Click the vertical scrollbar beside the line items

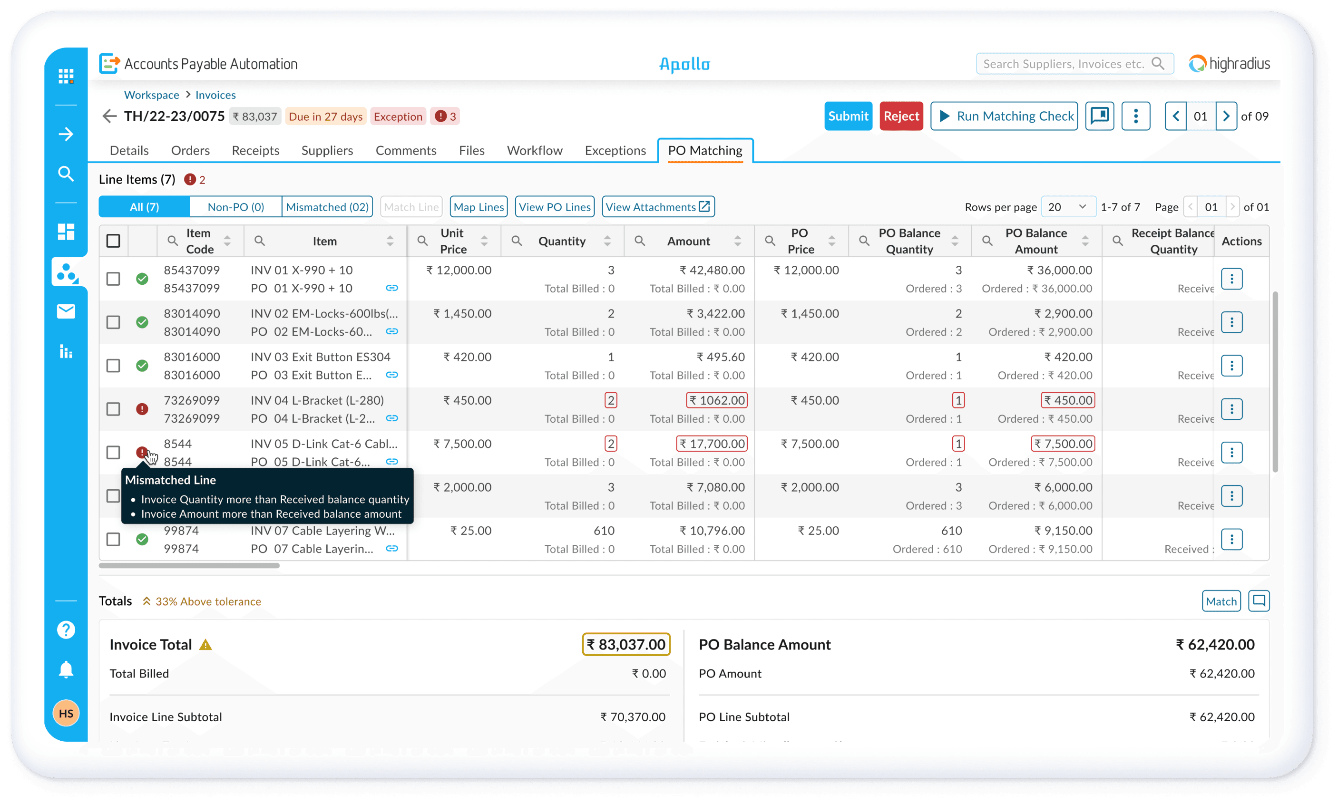[x=1275, y=381]
